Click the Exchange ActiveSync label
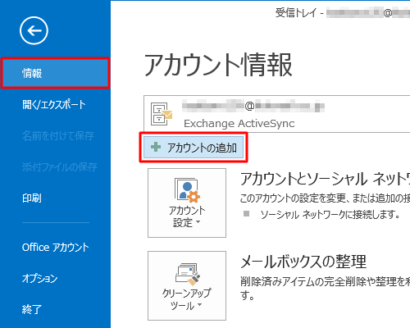This screenshot has width=410, height=328. (x=239, y=124)
